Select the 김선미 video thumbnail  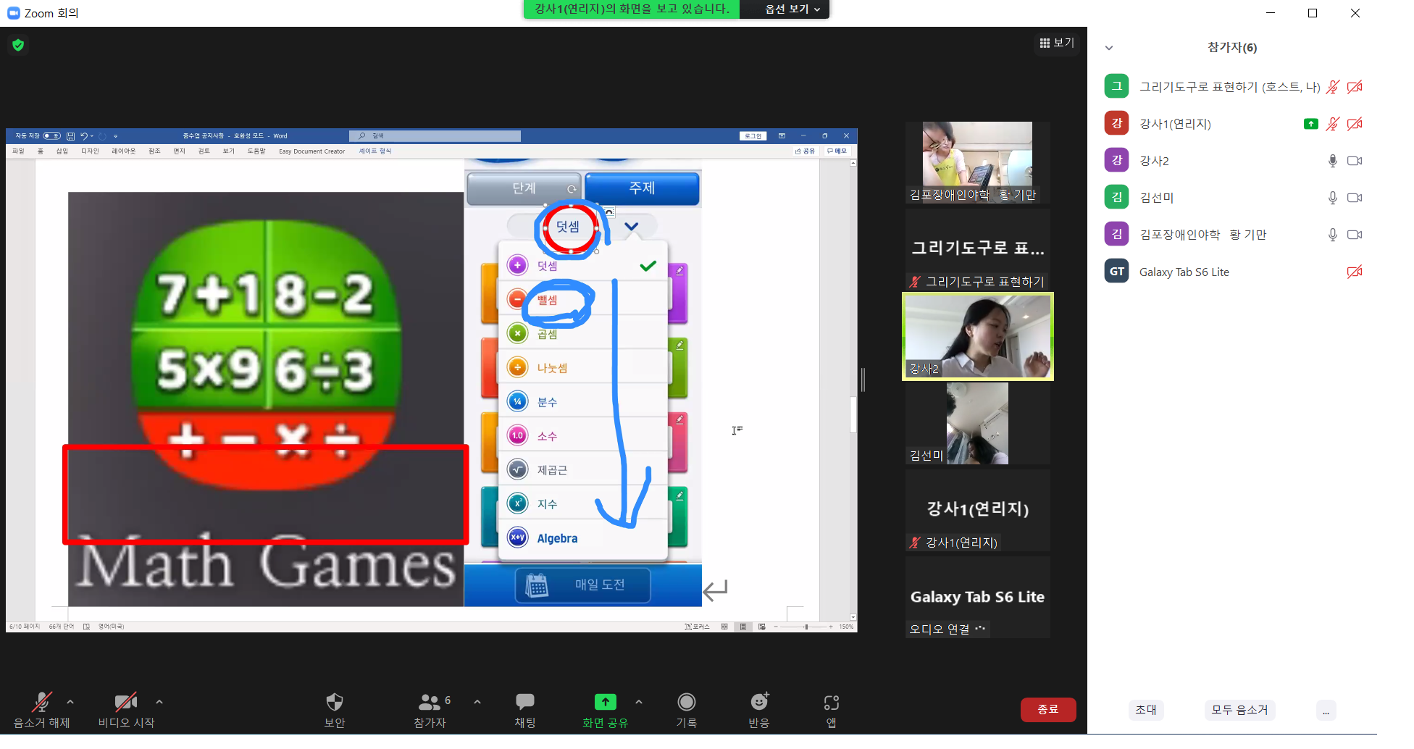pos(978,424)
